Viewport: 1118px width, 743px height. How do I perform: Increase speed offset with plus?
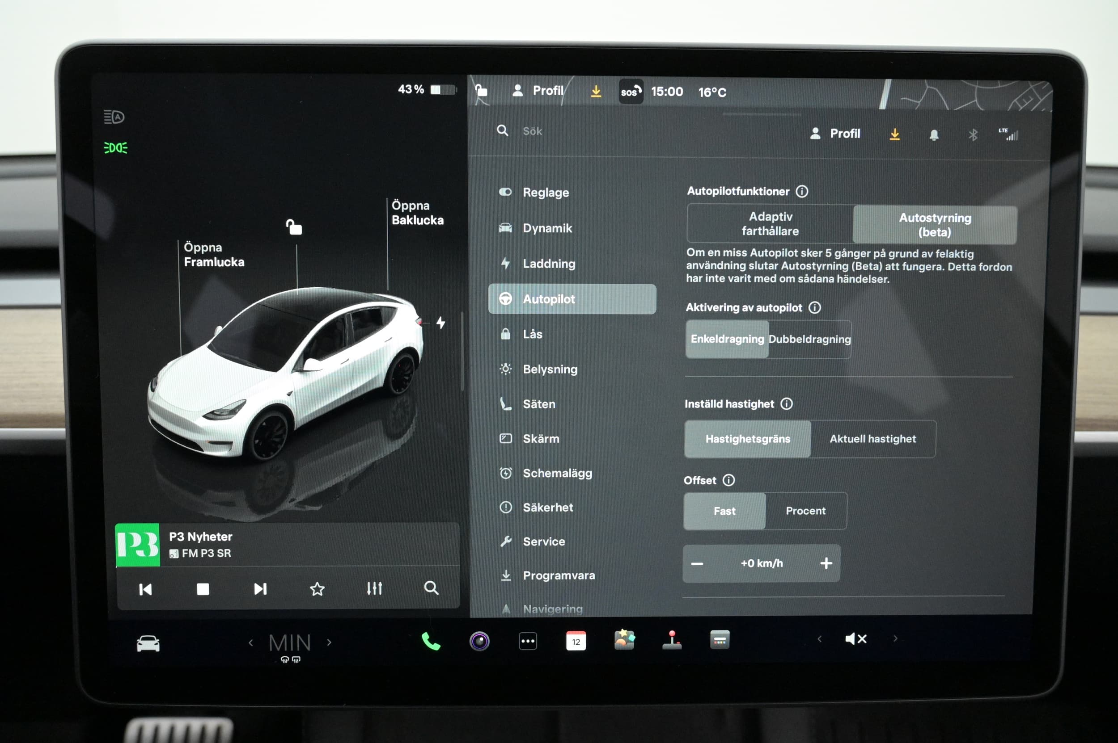[x=826, y=563]
